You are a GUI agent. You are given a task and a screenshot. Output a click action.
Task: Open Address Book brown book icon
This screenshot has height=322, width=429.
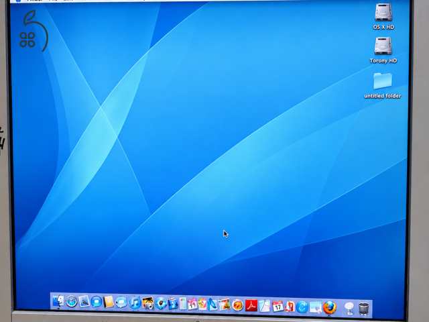109,302
